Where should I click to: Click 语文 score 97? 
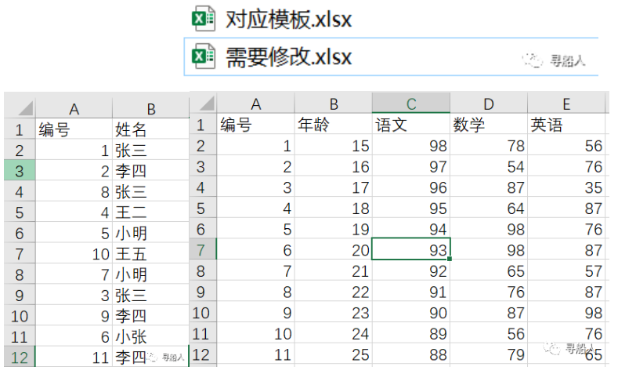(x=411, y=165)
